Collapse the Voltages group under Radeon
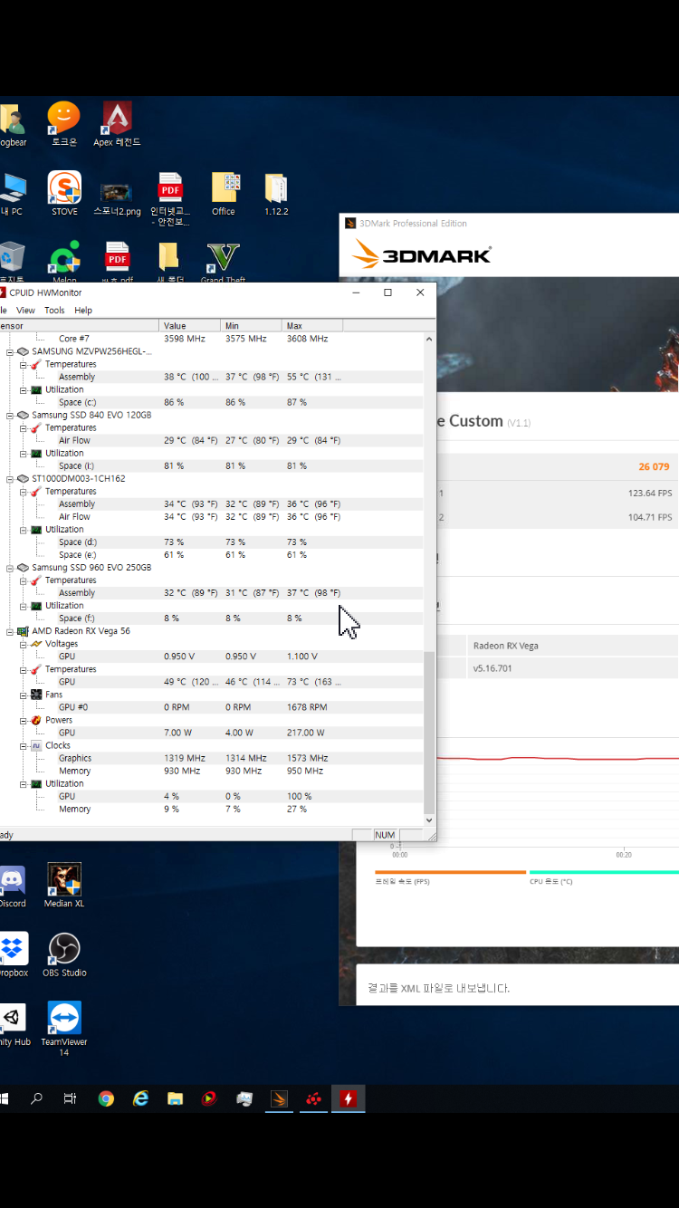 pyautogui.click(x=24, y=644)
